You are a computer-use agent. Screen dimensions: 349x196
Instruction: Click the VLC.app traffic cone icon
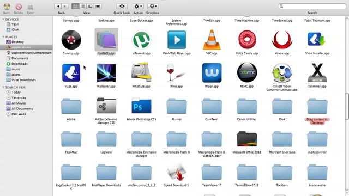pos(212,40)
